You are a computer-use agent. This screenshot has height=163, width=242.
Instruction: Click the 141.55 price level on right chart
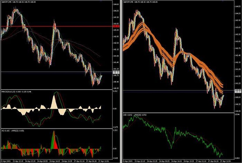(x=238, y=76)
